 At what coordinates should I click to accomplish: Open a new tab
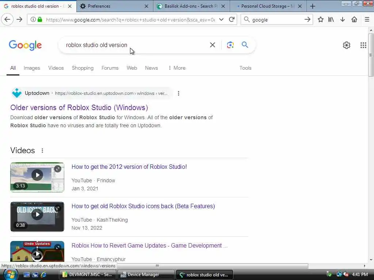313,7
